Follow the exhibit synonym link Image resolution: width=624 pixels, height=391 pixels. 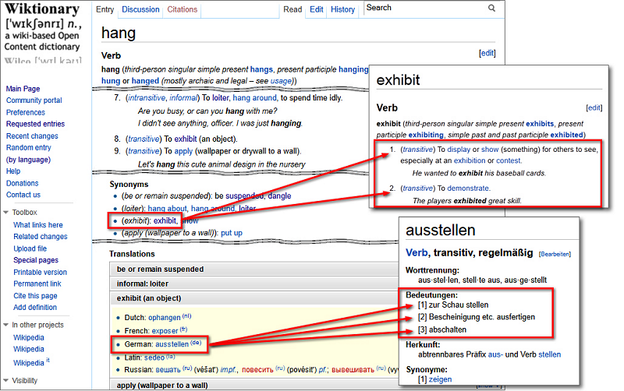click(165, 220)
